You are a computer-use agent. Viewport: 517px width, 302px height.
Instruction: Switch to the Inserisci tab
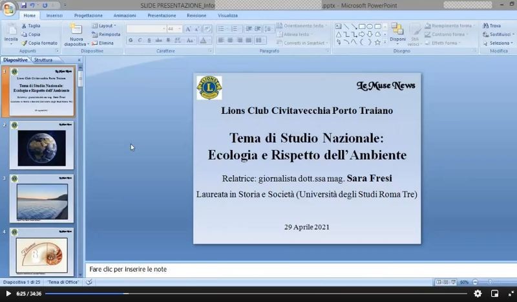pos(54,16)
